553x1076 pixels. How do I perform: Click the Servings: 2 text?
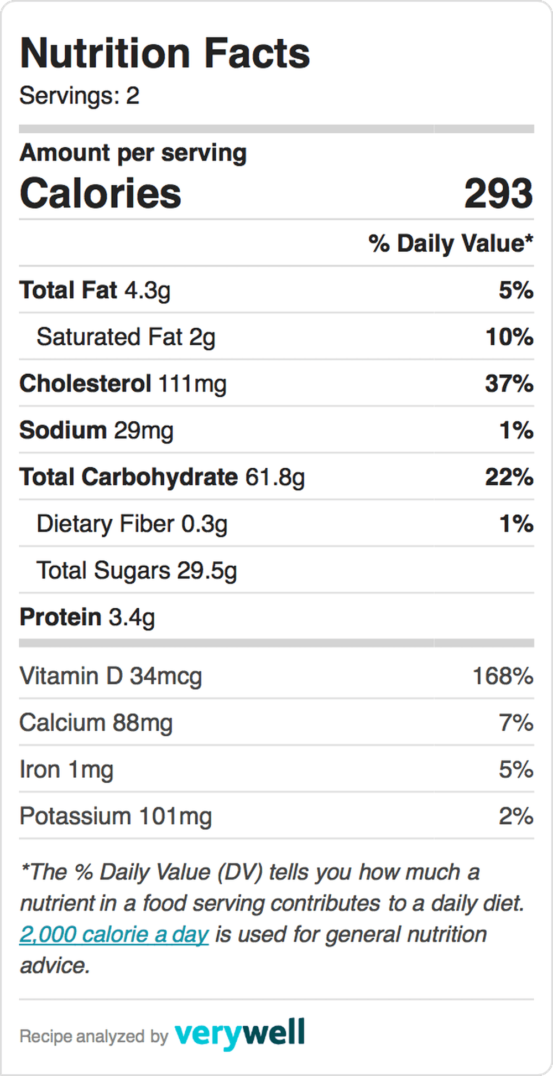coord(79,96)
